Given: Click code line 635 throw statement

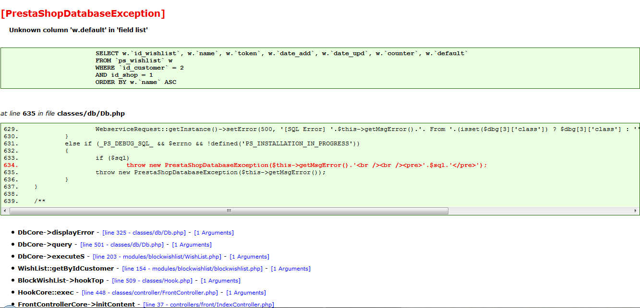Looking at the screenshot, I should point(211,172).
